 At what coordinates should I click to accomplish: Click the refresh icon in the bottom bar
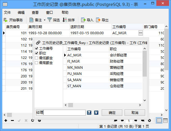coord(32,120)
